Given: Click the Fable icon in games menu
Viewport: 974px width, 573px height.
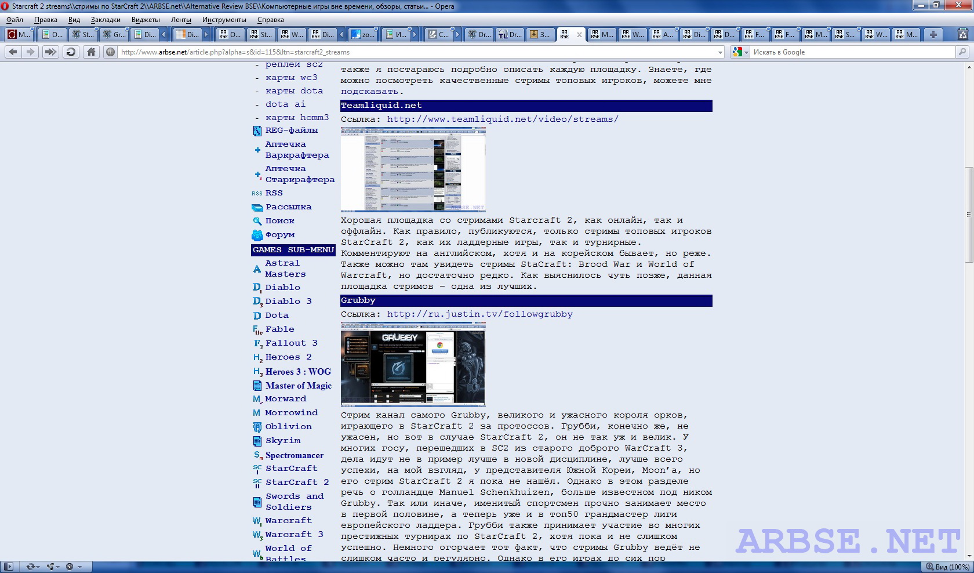Looking at the screenshot, I should click(257, 330).
